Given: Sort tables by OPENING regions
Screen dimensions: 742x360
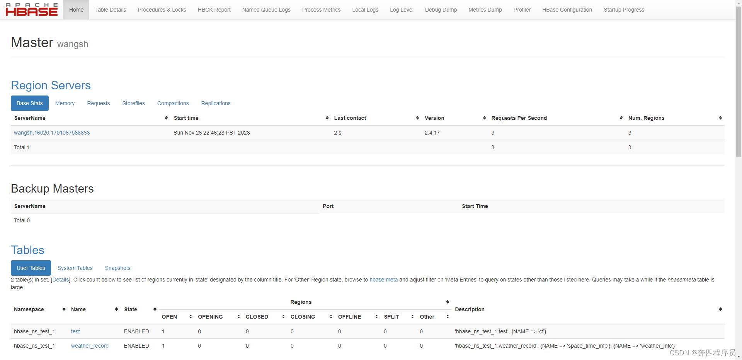Looking at the screenshot, I should (238, 317).
